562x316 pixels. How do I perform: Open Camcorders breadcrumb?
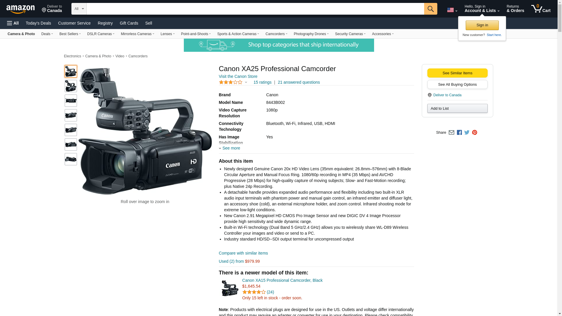click(x=138, y=56)
